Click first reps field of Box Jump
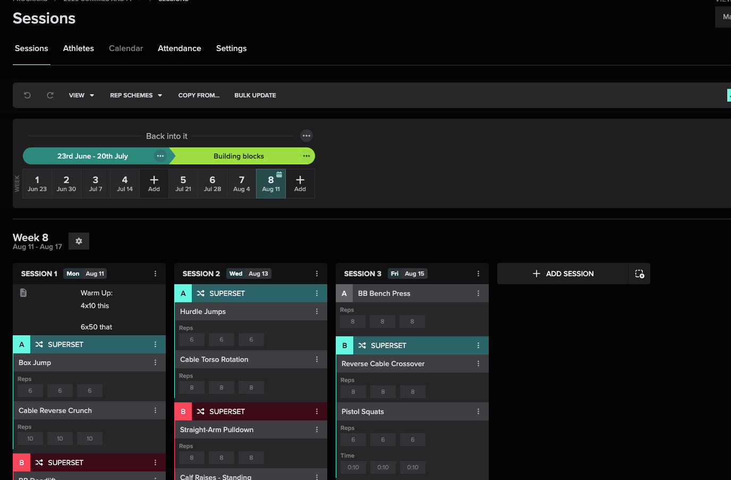731x480 pixels. pyautogui.click(x=30, y=391)
